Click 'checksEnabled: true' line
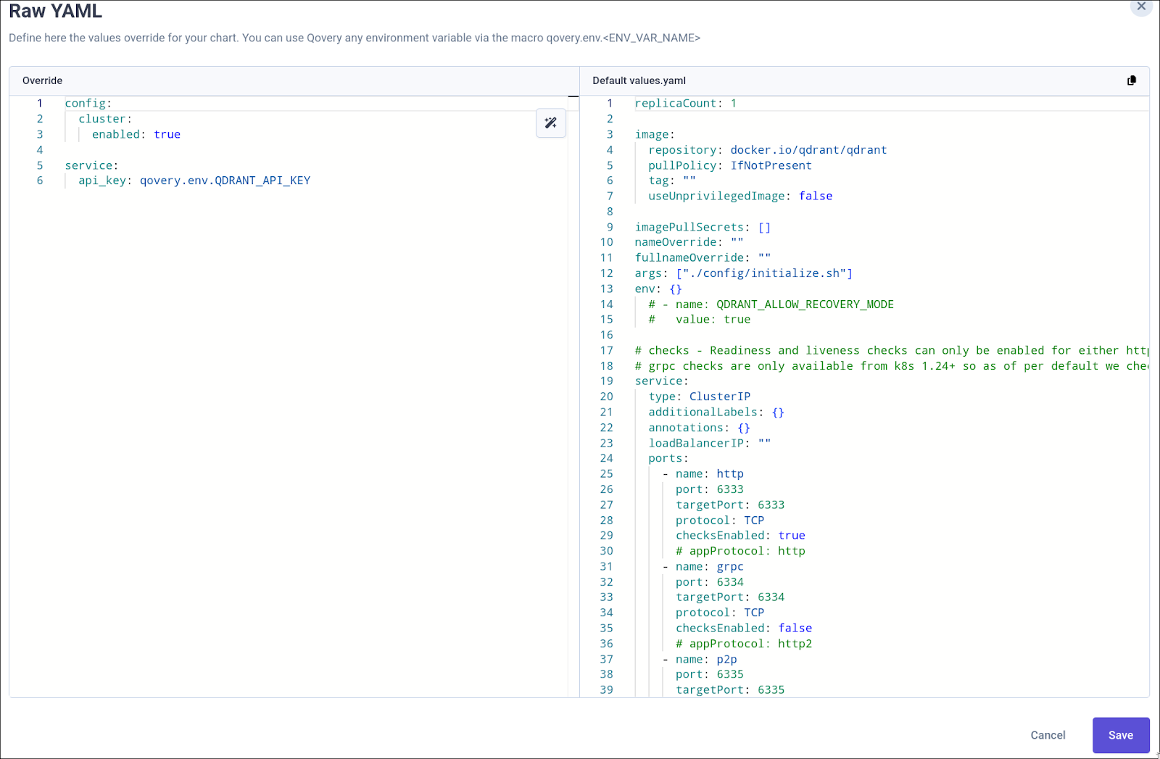1160x759 pixels. (x=740, y=536)
